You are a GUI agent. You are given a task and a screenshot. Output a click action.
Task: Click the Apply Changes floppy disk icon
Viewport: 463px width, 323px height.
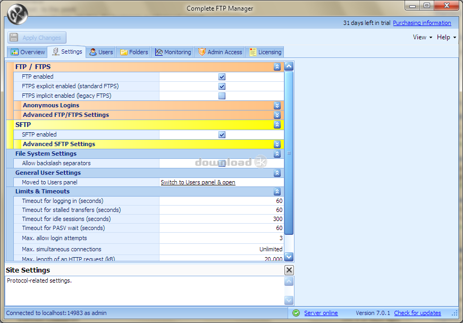point(14,38)
